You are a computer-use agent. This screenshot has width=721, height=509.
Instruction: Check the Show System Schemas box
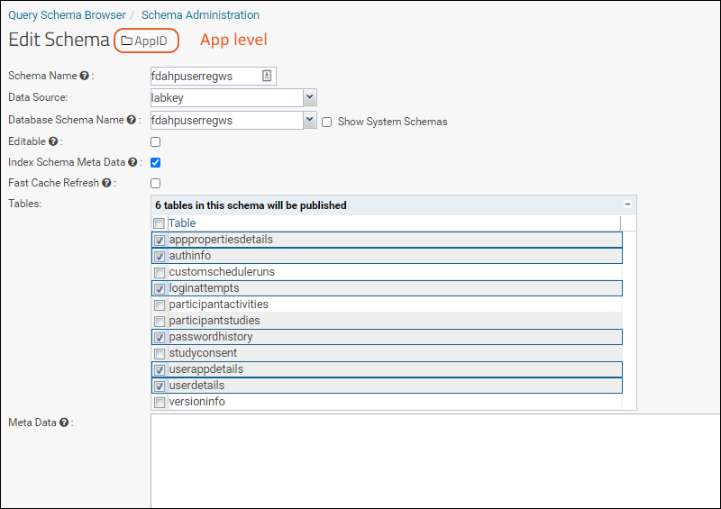[327, 122]
